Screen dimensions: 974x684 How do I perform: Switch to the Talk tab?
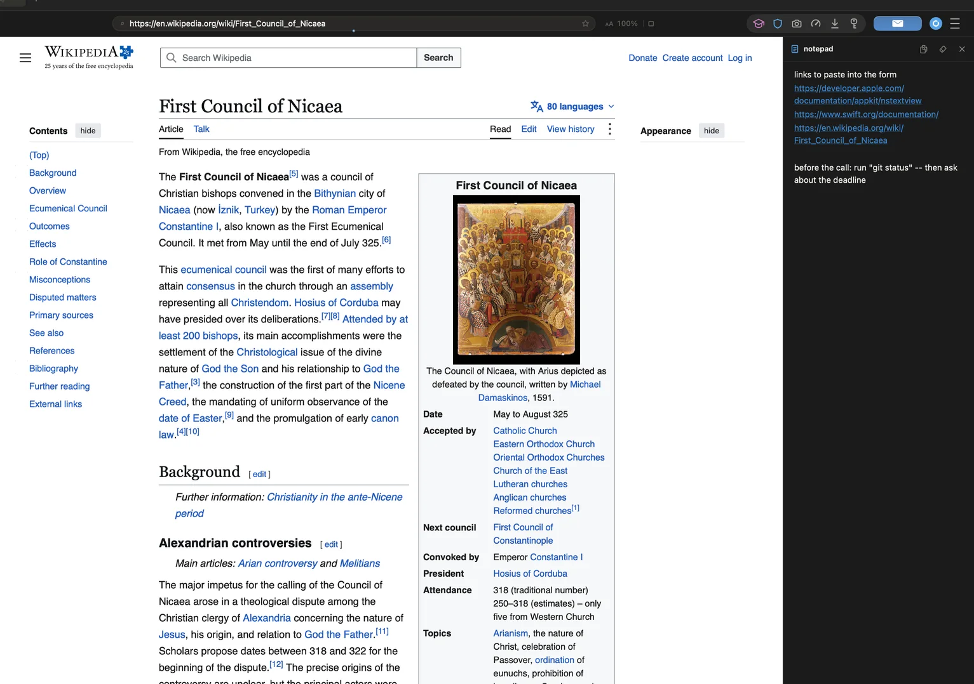coord(201,129)
